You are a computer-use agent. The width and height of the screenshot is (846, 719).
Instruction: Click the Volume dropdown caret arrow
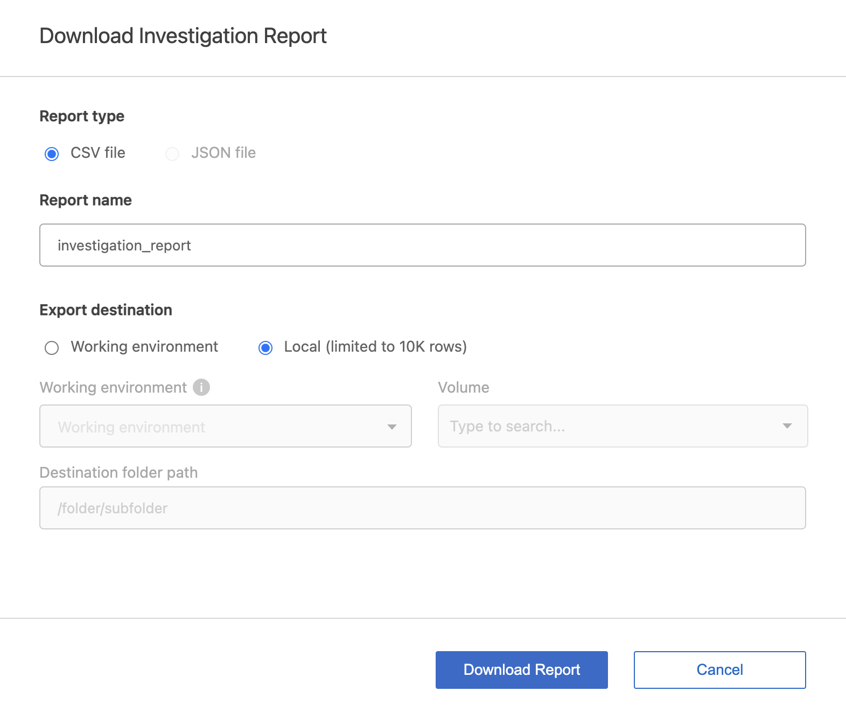point(787,426)
